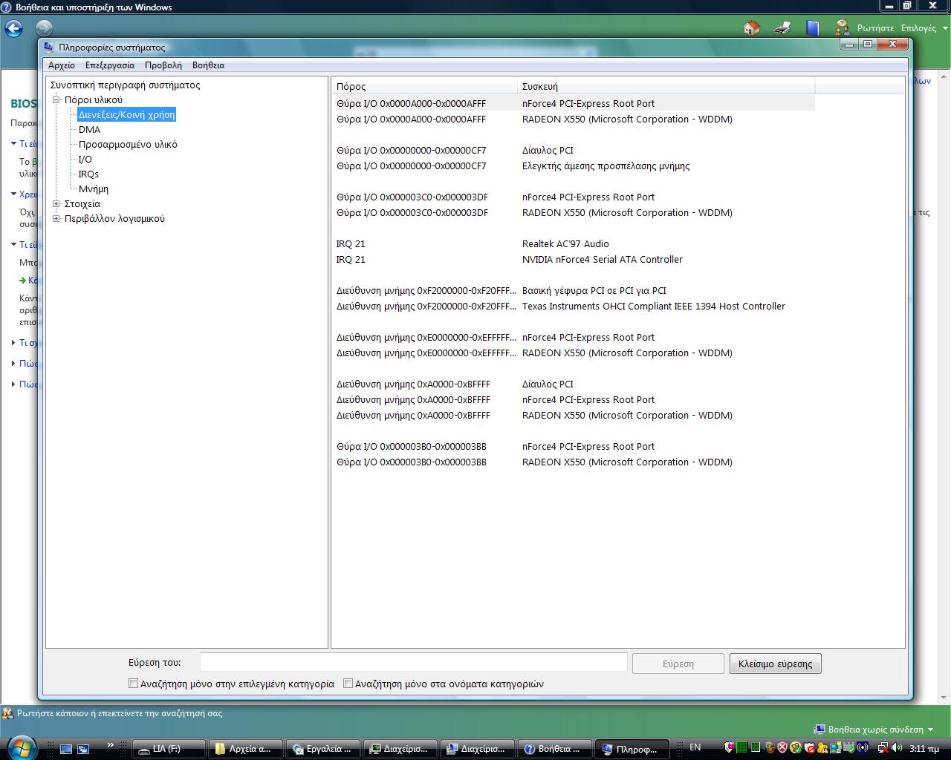
Task: Click the Windows Defender shield tray icon
Action: 770,747
